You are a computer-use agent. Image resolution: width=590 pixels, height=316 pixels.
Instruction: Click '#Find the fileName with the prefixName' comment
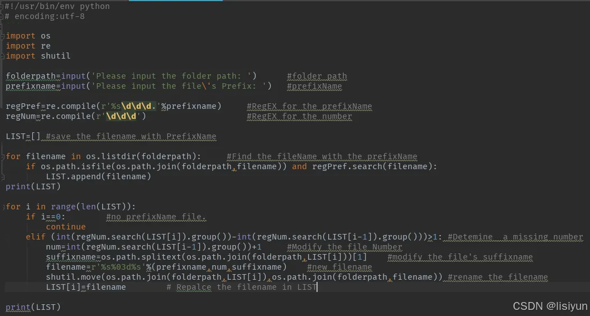(322, 156)
